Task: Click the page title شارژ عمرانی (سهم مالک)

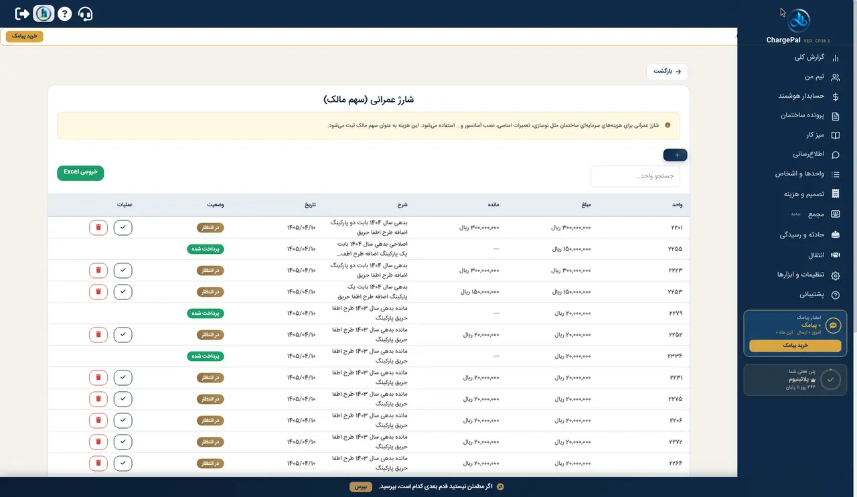Action: [368, 99]
